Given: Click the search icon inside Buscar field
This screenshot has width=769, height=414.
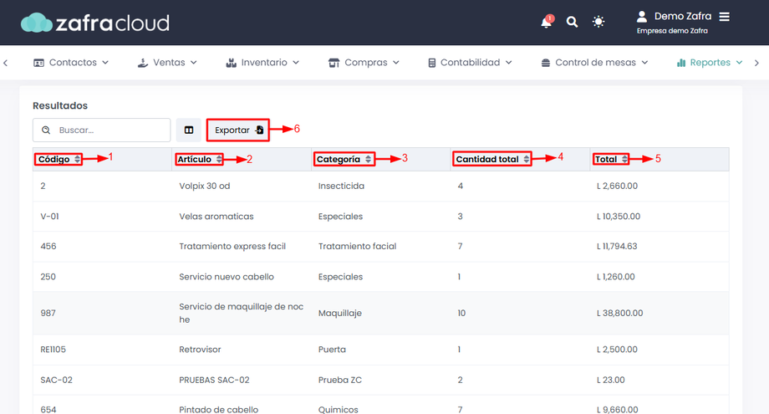Looking at the screenshot, I should [x=46, y=130].
